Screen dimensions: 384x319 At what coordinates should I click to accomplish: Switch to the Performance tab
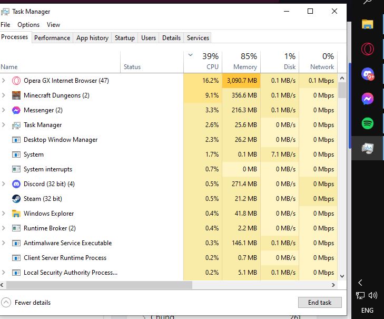52,38
